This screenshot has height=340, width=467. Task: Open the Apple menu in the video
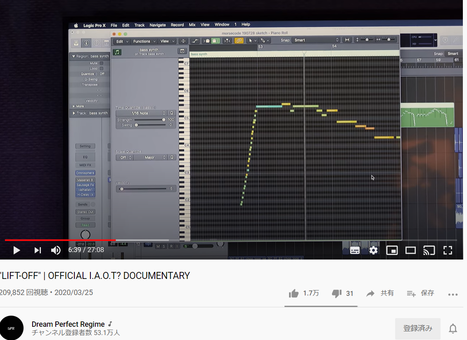[x=76, y=25]
